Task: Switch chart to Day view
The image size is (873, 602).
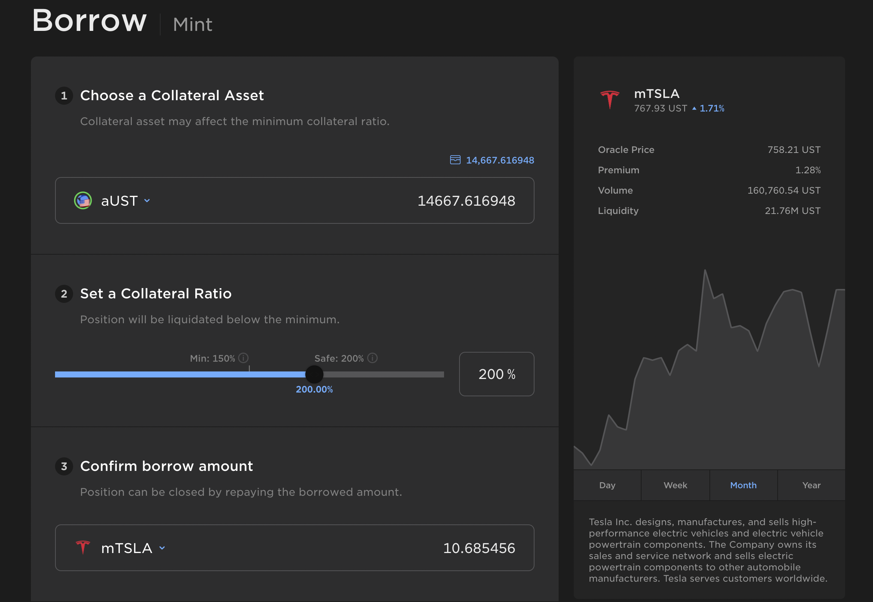Action: [607, 486]
